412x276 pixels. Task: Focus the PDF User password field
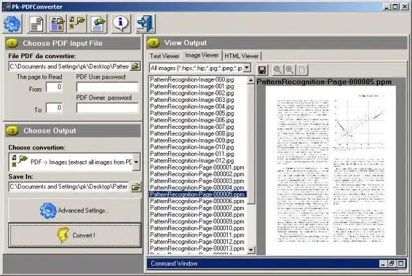tap(108, 87)
